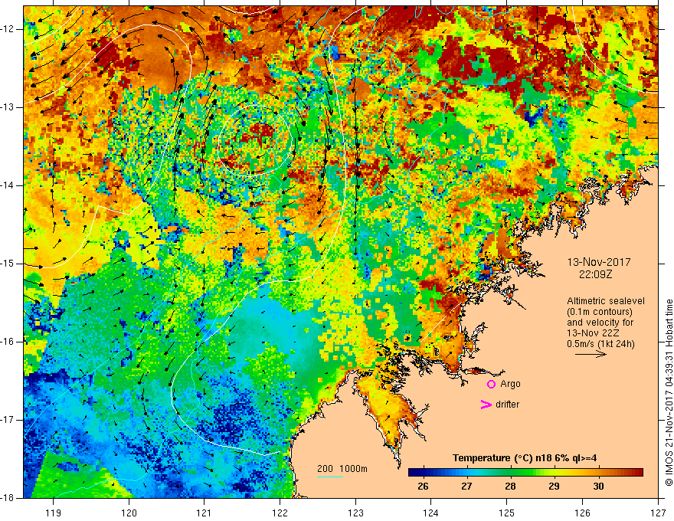Click the "and velocity for" text line
Viewport: 674px width, 521px height.
600,323
